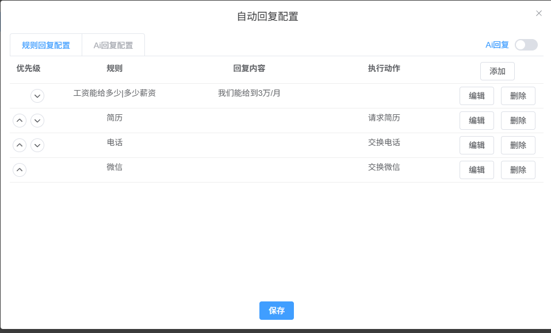The image size is (551, 333).
Task: Open the Ai回复配置 tab
Action: tap(113, 45)
